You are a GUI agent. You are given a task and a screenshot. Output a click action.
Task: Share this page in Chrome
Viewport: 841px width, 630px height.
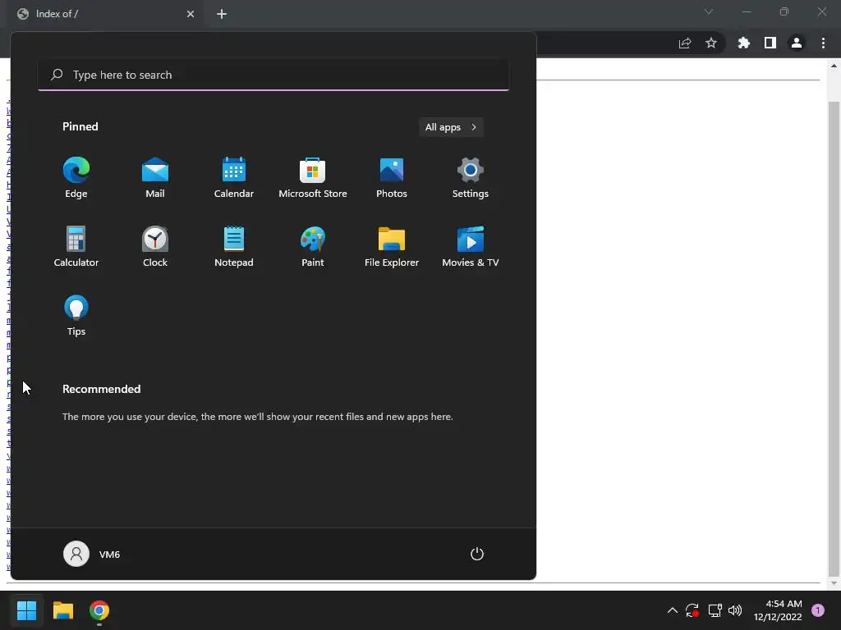pyautogui.click(x=685, y=43)
